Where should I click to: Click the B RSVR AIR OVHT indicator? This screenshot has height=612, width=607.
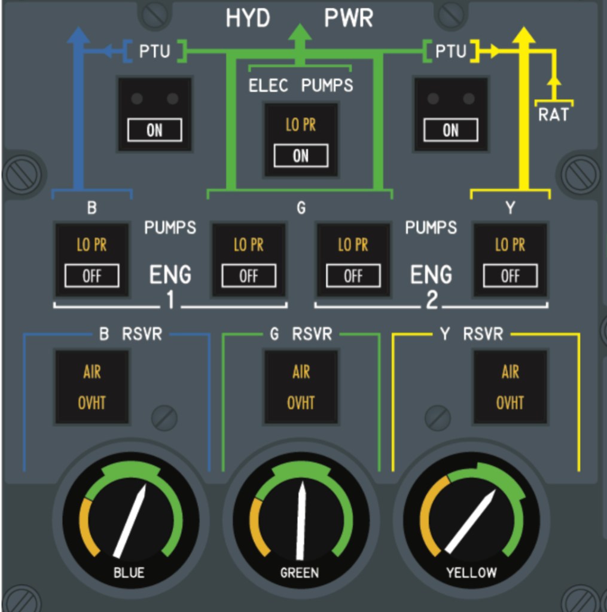point(91,387)
